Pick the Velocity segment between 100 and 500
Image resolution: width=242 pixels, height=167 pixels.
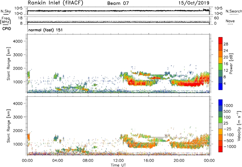(x=221, y=114)
